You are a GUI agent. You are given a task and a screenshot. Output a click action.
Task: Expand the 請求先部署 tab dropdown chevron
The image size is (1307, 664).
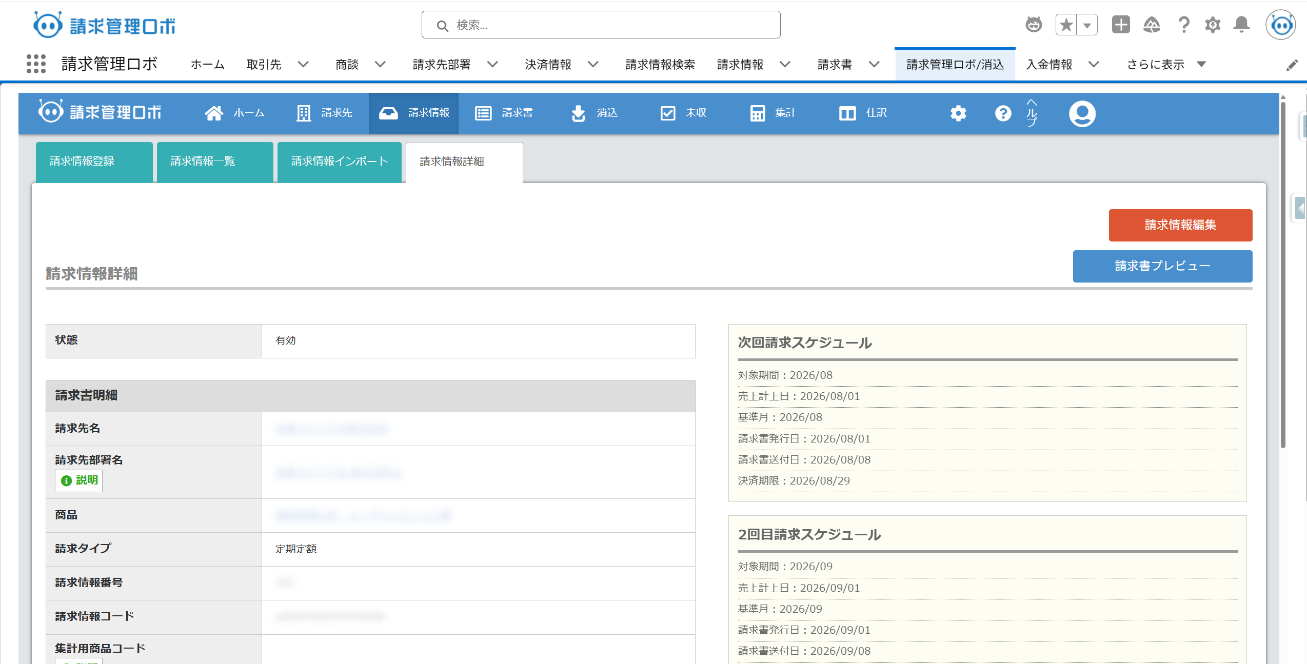(492, 65)
